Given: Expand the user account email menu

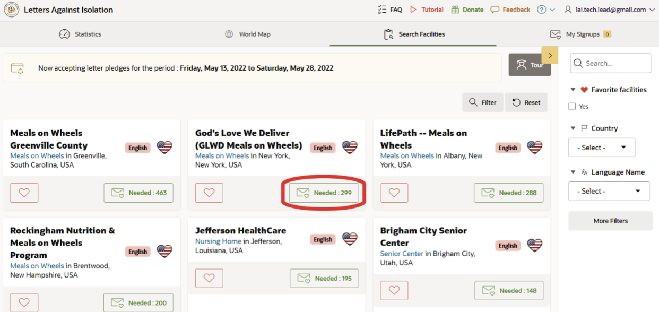Looking at the screenshot, I should coord(609,10).
